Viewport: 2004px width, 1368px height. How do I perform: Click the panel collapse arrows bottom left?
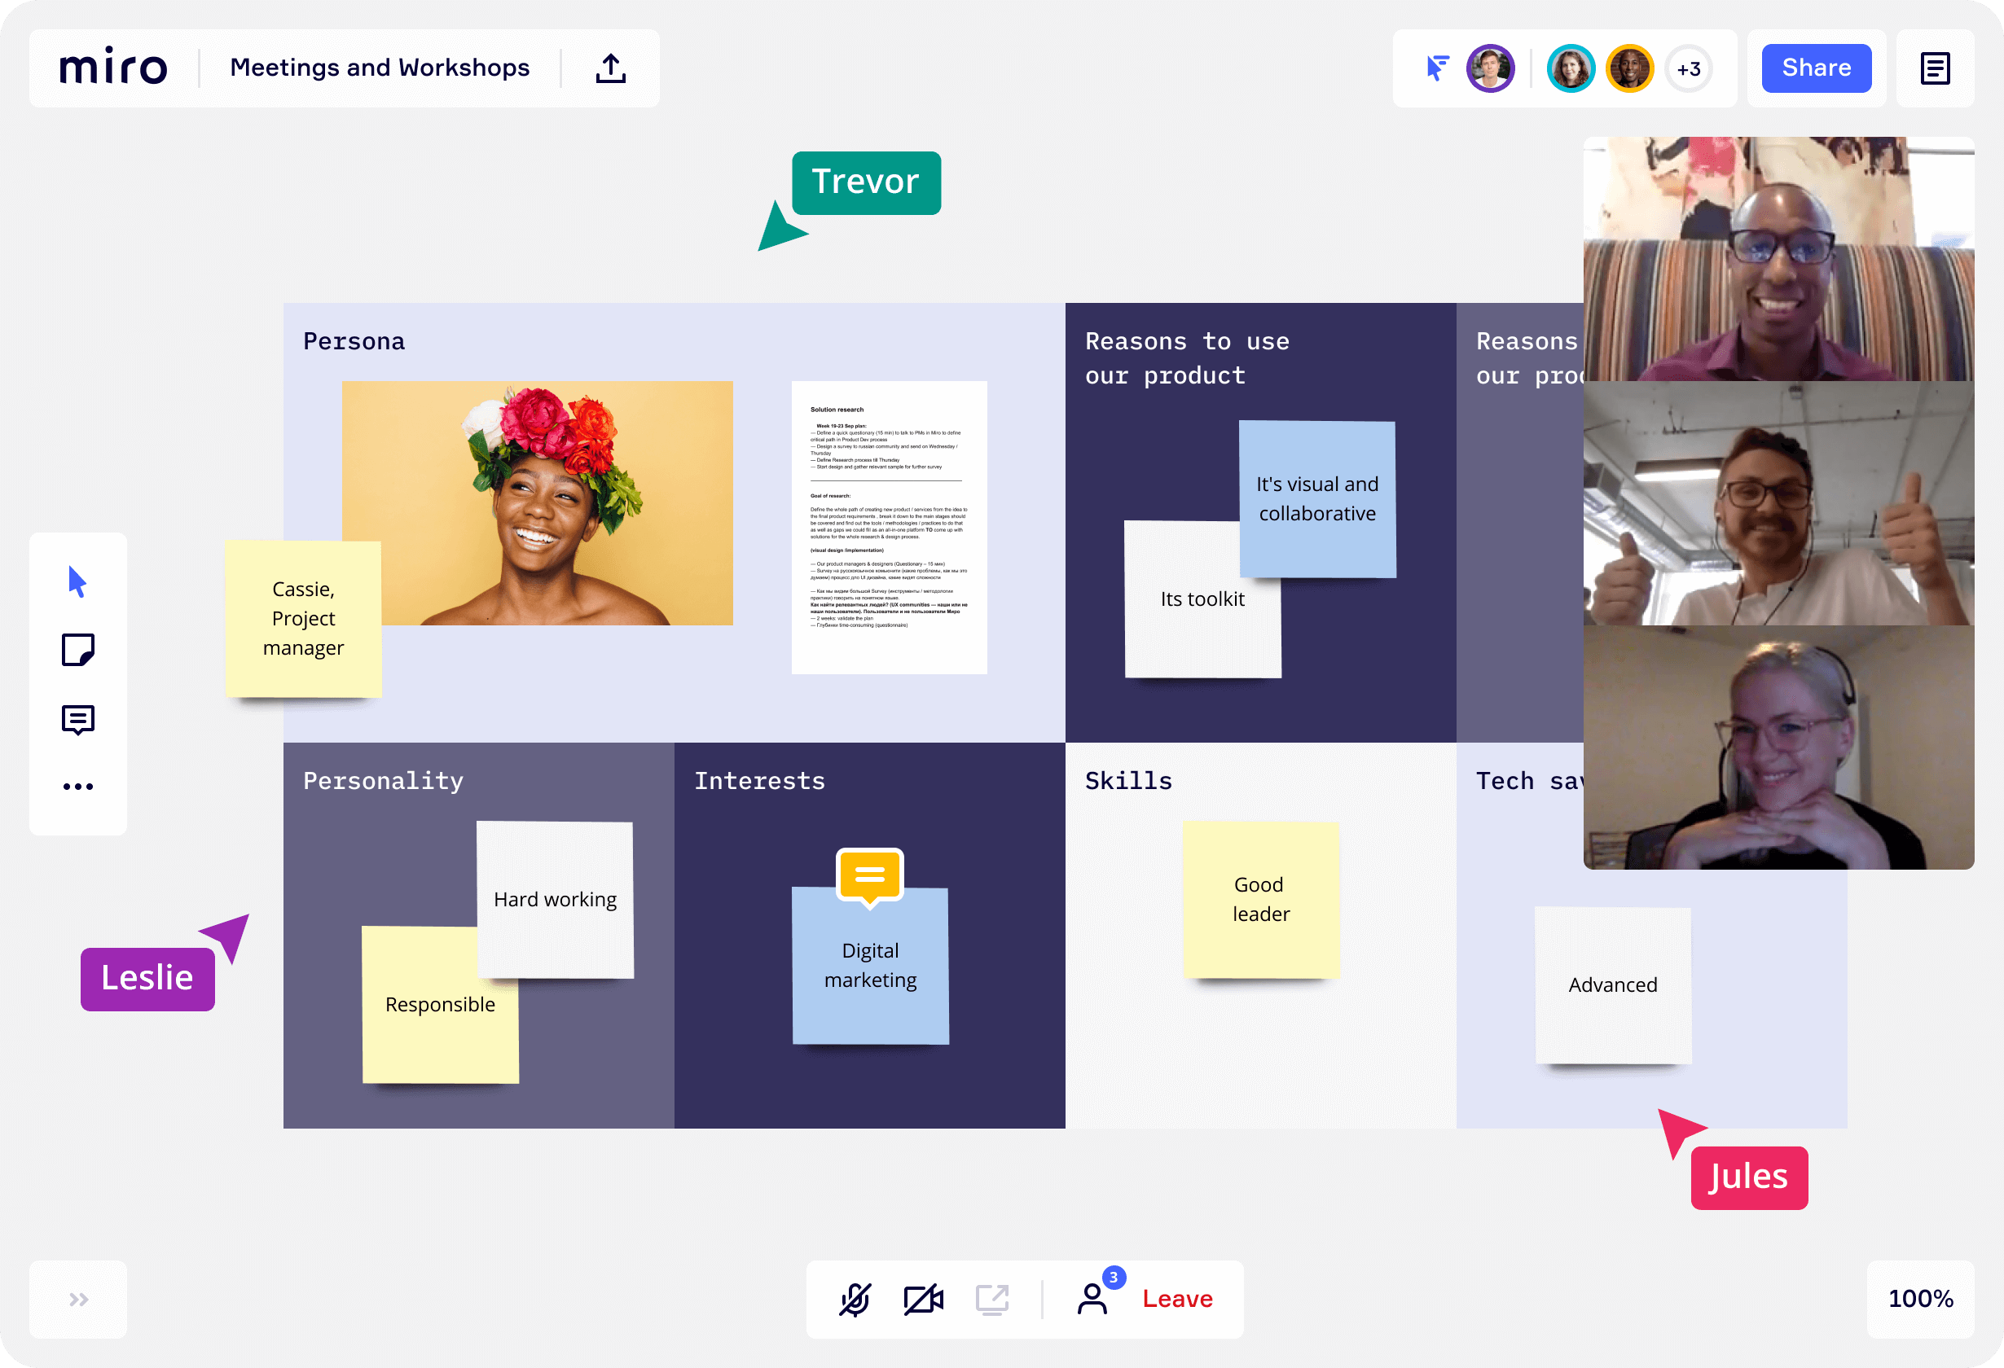(79, 1300)
